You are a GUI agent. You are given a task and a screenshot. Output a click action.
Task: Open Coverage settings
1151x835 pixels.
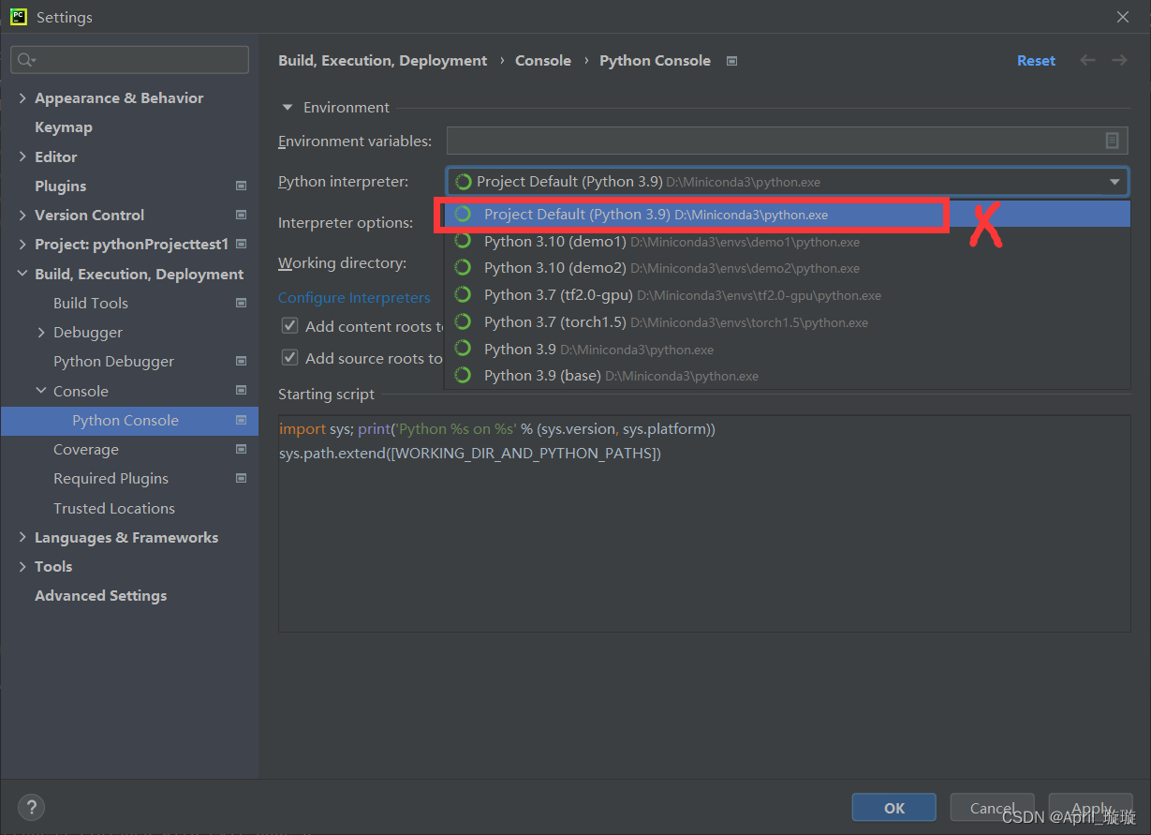(86, 450)
